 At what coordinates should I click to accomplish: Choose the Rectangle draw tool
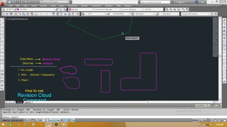[2, 35]
